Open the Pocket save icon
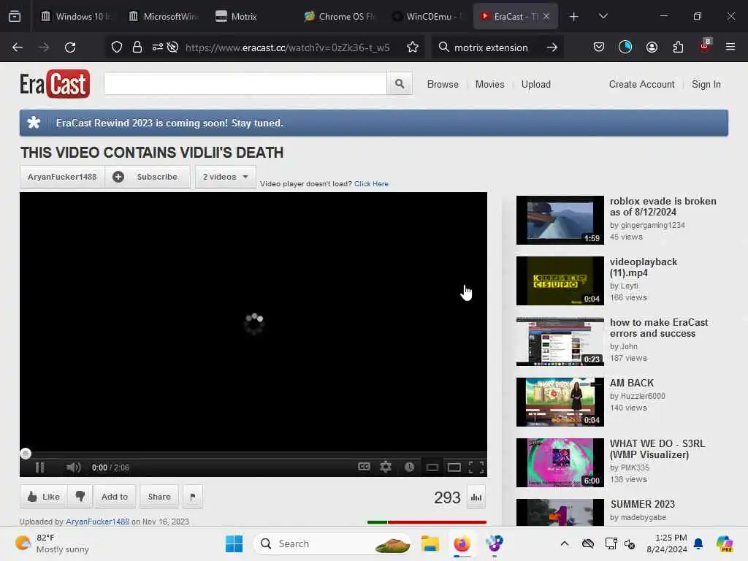Screen dimensions: 748x561 pyautogui.click(x=599, y=47)
